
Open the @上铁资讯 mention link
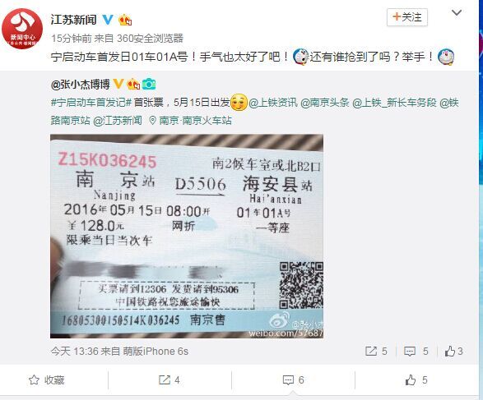pos(273,103)
